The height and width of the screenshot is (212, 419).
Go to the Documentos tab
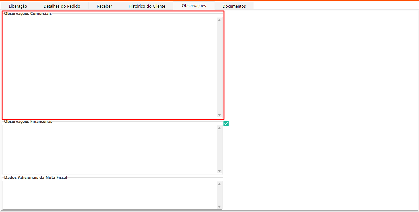tap(234, 6)
